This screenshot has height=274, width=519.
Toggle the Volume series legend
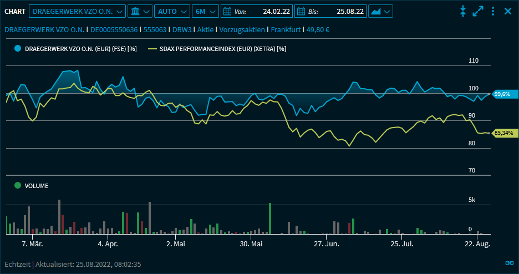pos(32,186)
